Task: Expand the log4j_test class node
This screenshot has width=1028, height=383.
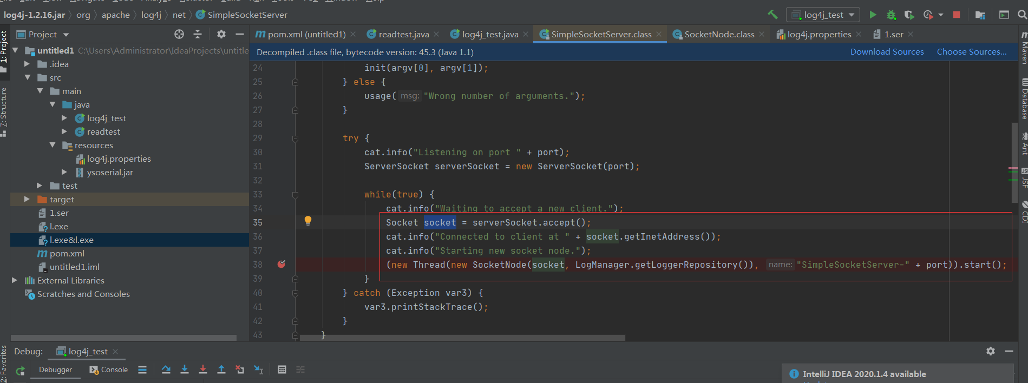Action: pos(64,118)
